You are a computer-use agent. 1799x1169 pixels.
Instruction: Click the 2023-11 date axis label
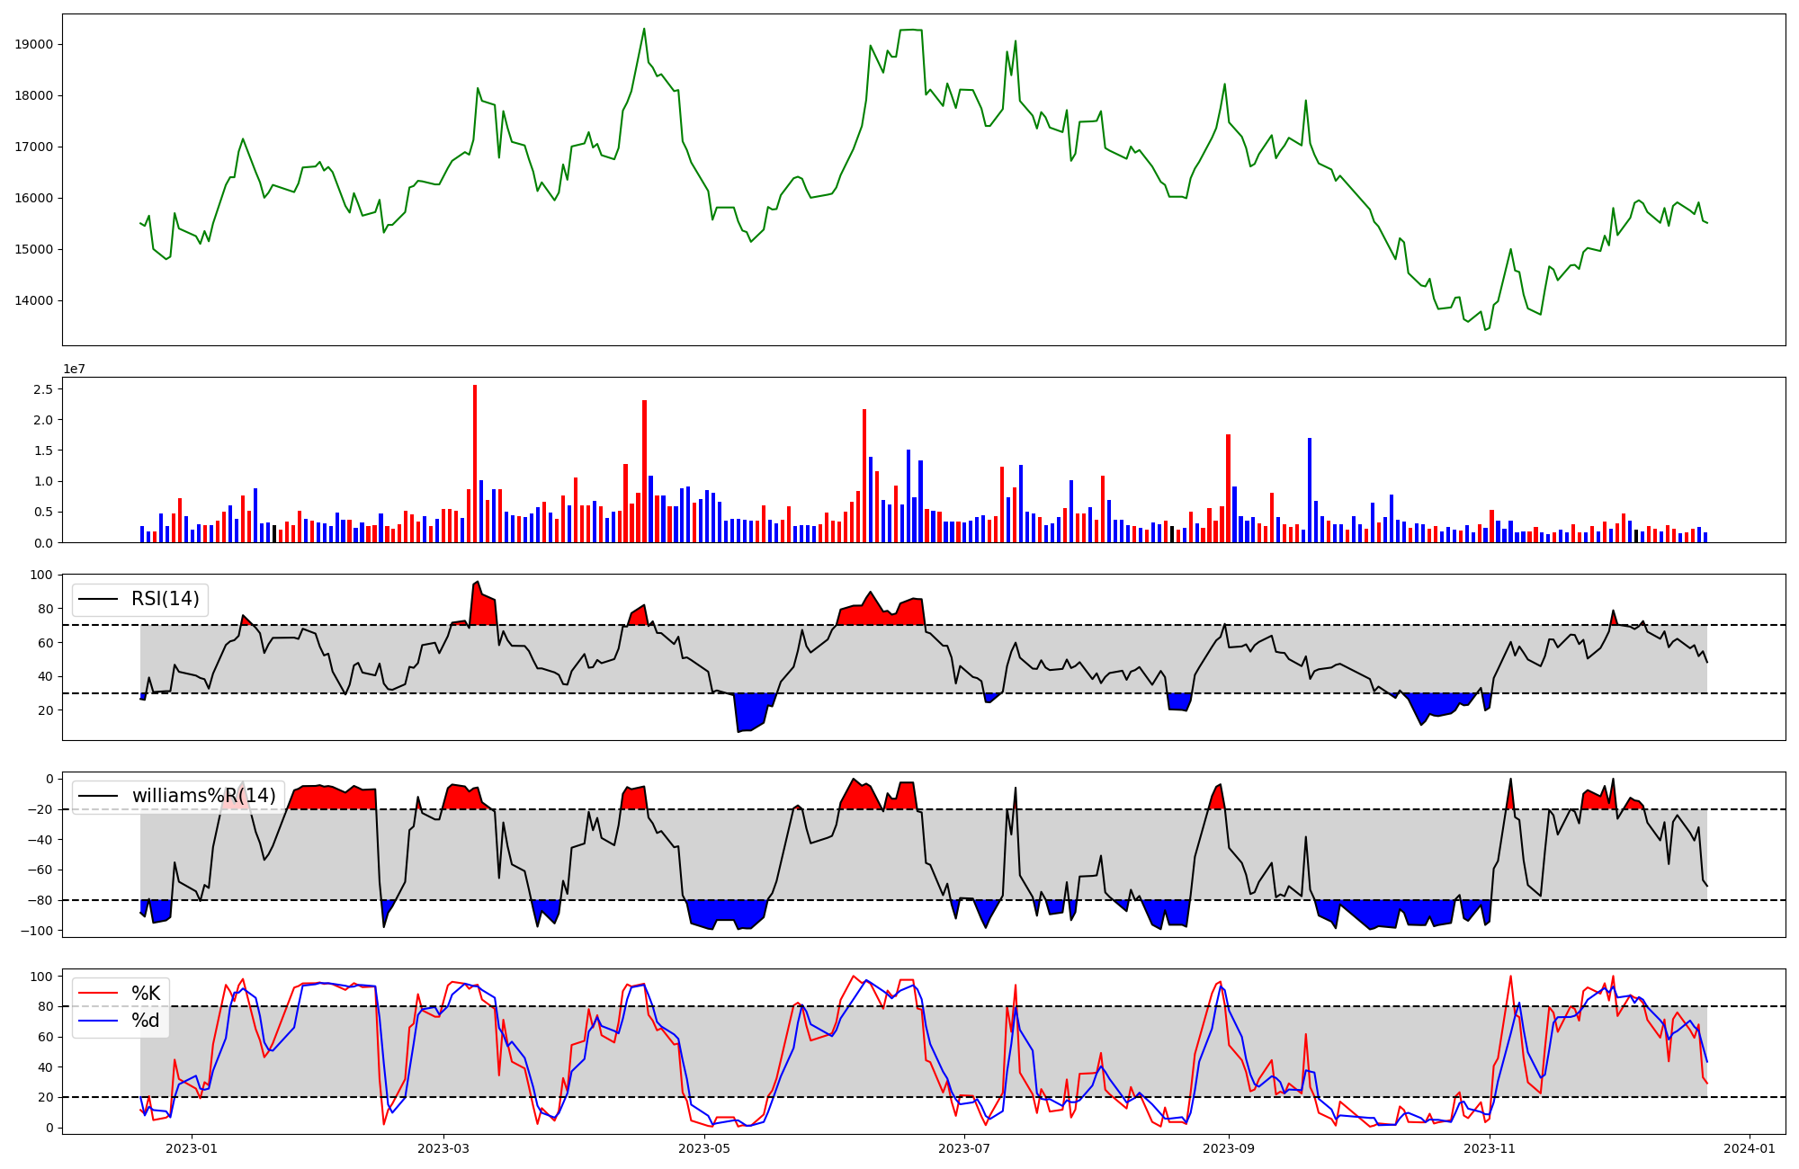(x=1490, y=1148)
